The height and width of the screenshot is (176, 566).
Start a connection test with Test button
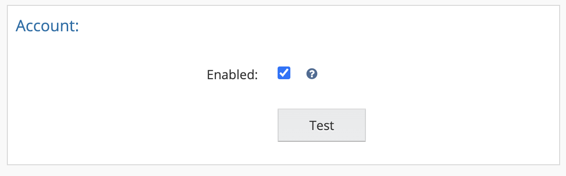tap(322, 125)
